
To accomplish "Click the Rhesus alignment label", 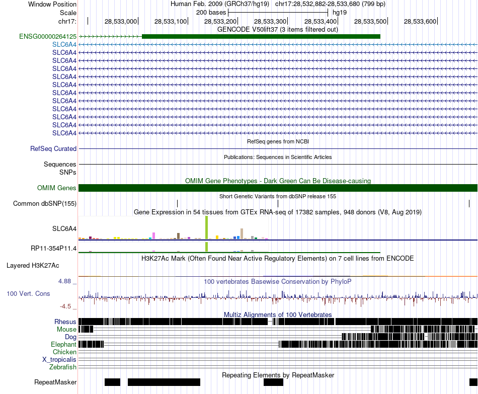I will (65, 322).
